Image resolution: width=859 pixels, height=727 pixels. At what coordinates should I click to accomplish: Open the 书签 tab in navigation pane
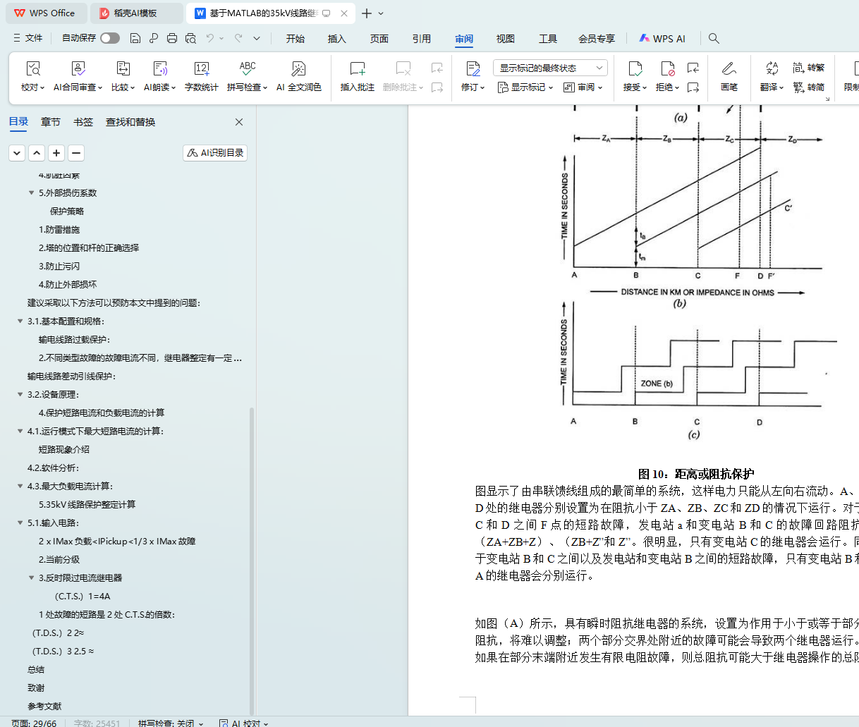83,122
